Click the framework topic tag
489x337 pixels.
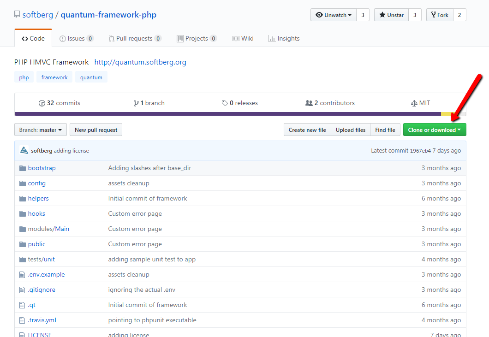point(54,77)
